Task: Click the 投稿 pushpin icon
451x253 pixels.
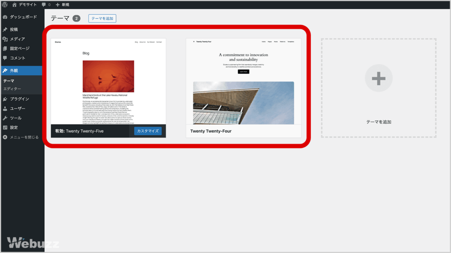Action: click(5, 29)
